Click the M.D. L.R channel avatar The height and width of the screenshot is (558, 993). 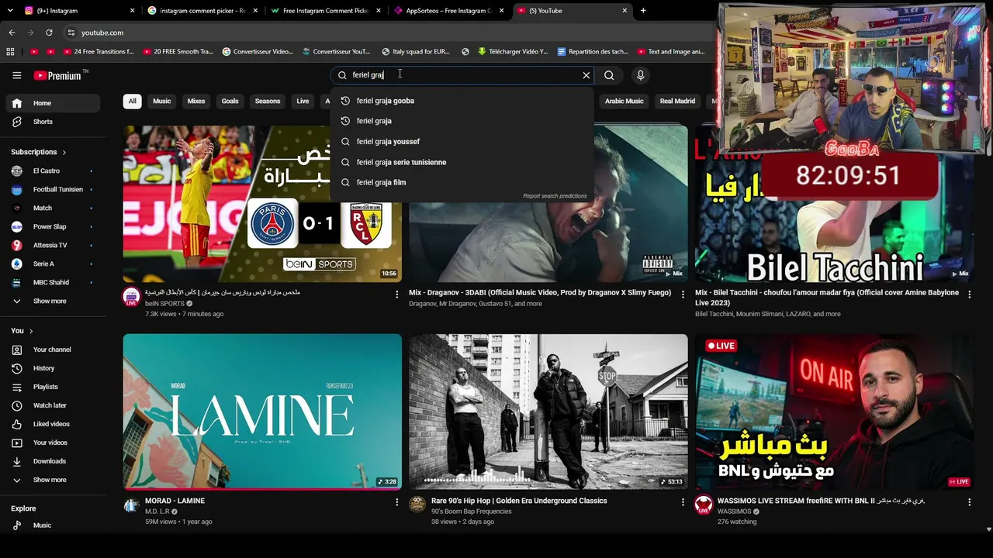[x=131, y=505]
